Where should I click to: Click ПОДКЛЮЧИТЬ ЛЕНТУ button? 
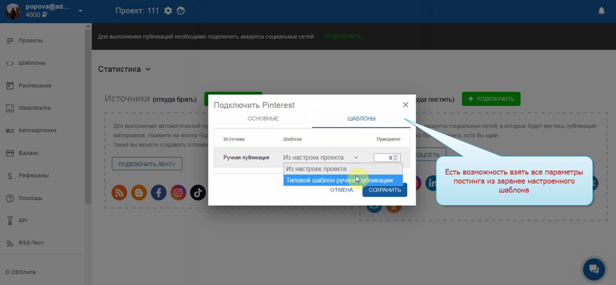click(x=147, y=163)
